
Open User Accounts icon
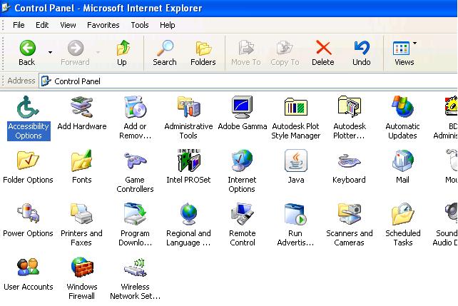tap(28, 267)
